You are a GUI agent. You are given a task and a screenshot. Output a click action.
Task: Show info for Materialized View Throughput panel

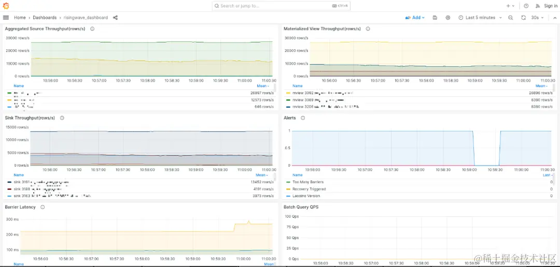[x=368, y=29]
